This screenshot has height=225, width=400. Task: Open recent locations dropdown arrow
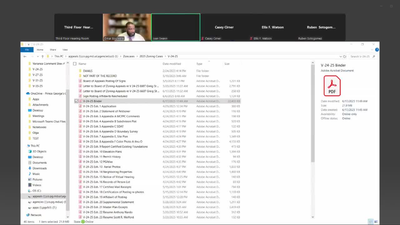pyautogui.click(x=37, y=57)
